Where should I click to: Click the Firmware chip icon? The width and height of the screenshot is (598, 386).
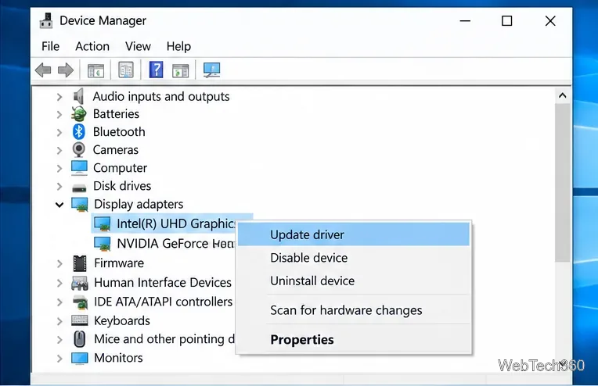pyautogui.click(x=80, y=263)
